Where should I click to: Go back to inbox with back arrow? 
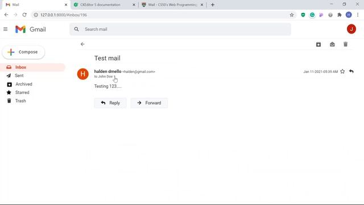coord(82,44)
